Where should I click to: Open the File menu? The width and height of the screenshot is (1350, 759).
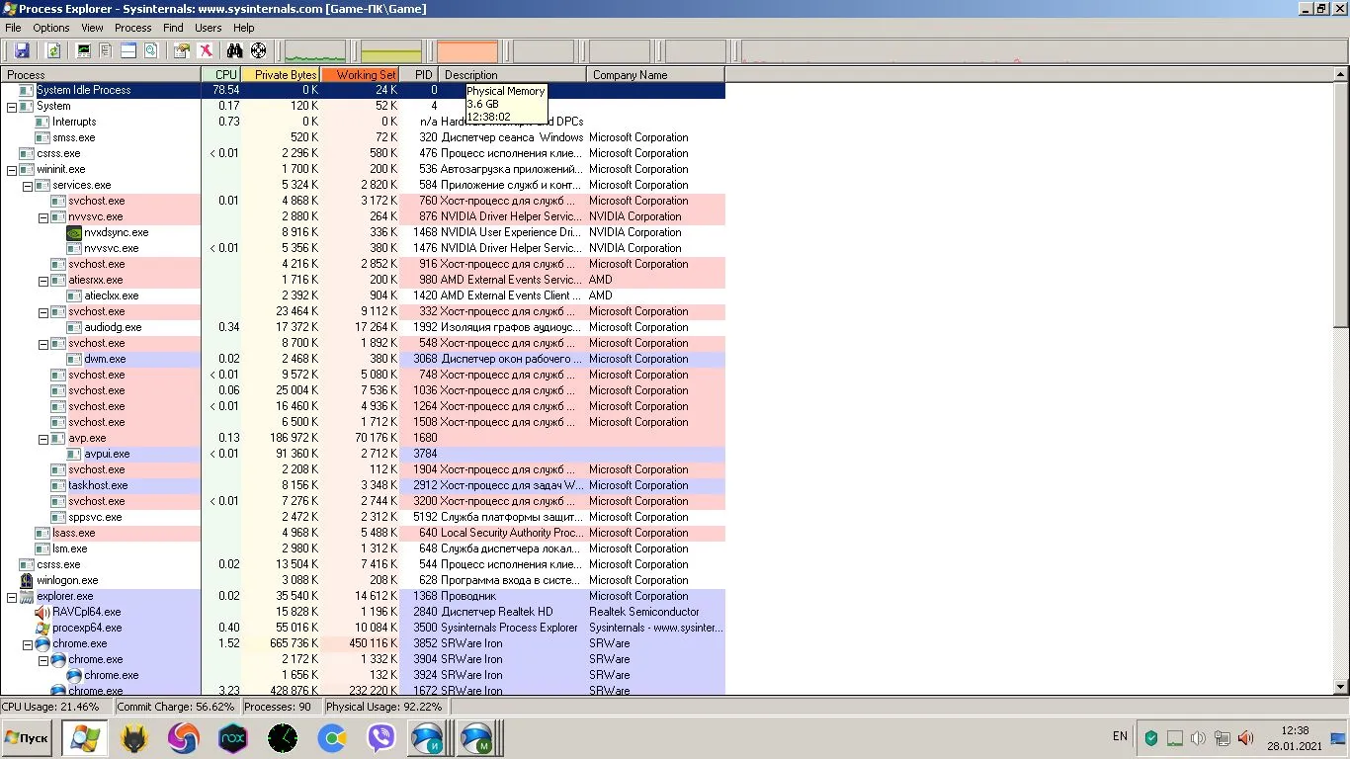(x=13, y=28)
